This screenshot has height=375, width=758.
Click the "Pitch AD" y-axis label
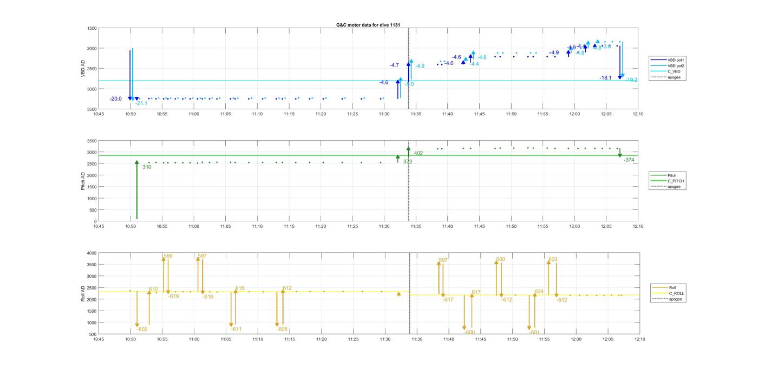pos(83,181)
